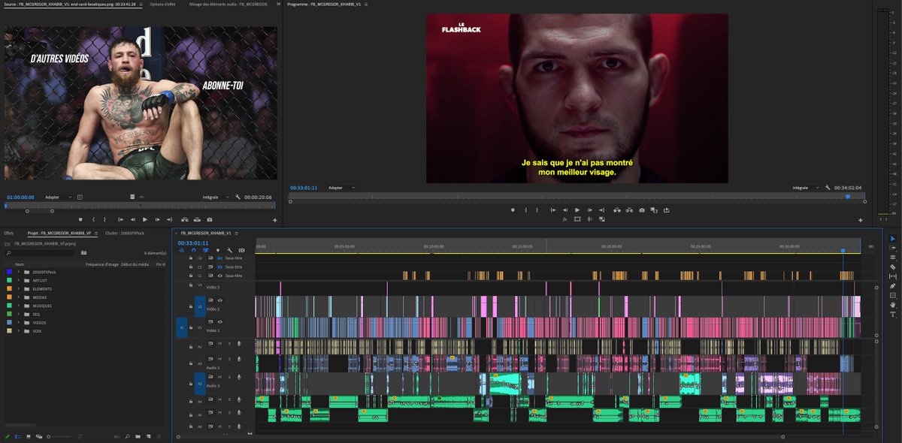Image resolution: width=902 pixels, height=443 pixels.
Task: Mark In point in Source monitor
Action: pyautogui.click(x=93, y=219)
